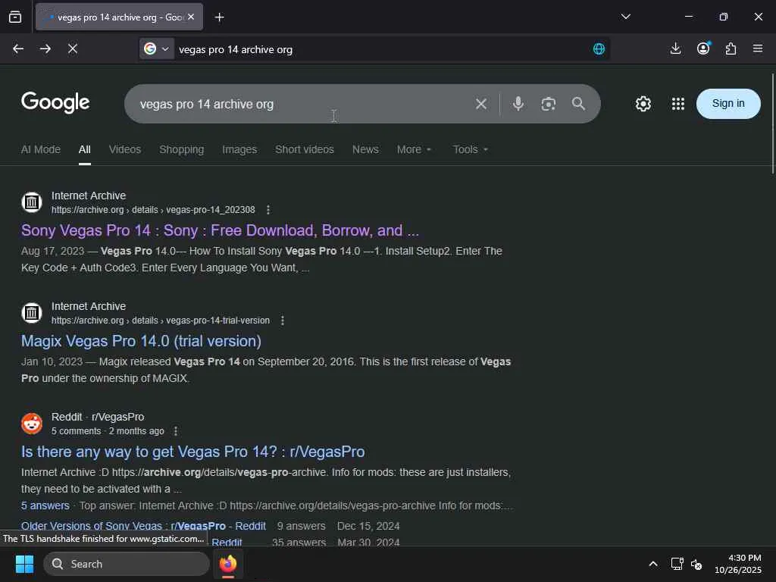Open more options for vegas-pro-14_202308 result
The image size is (776, 582).
pos(268,210)
